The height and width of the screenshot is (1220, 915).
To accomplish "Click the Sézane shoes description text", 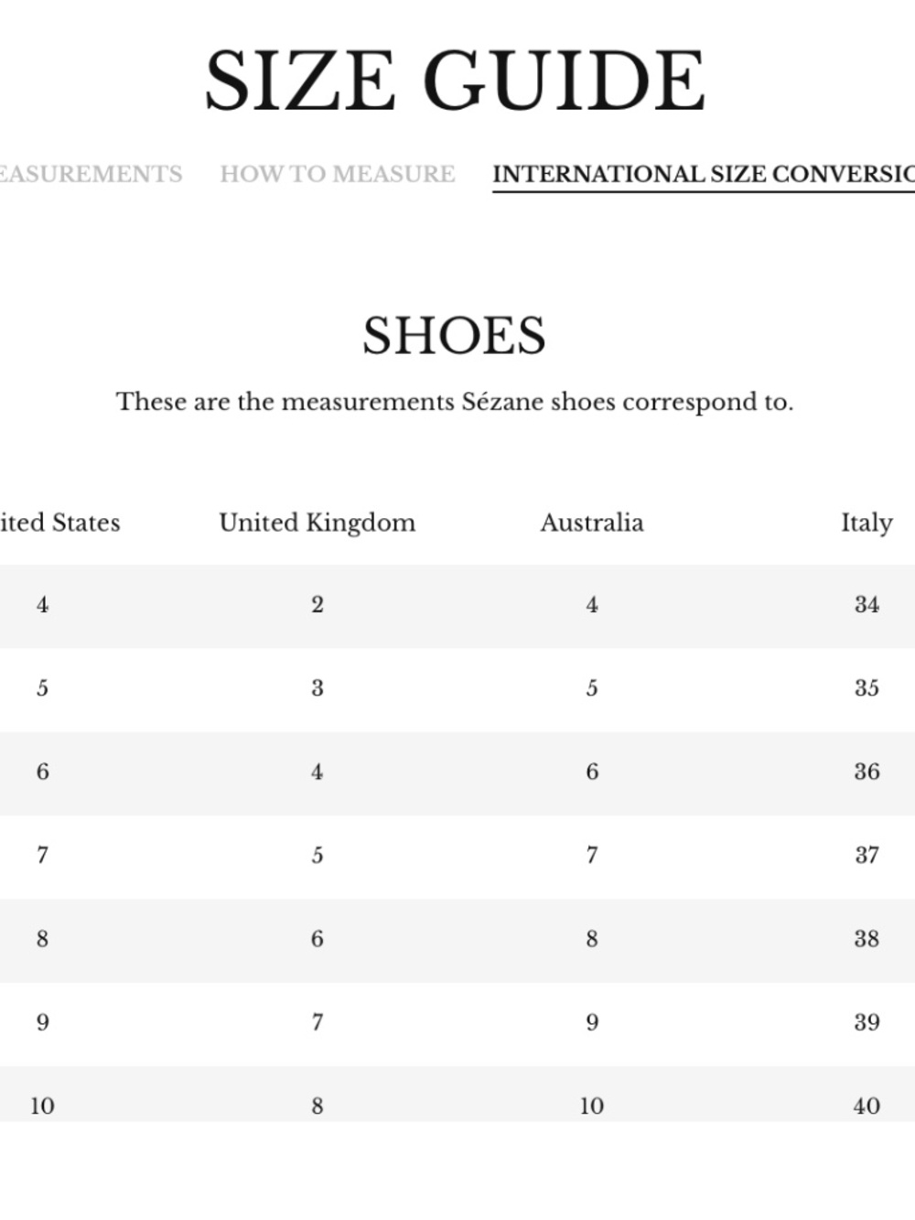I will 455,402.
